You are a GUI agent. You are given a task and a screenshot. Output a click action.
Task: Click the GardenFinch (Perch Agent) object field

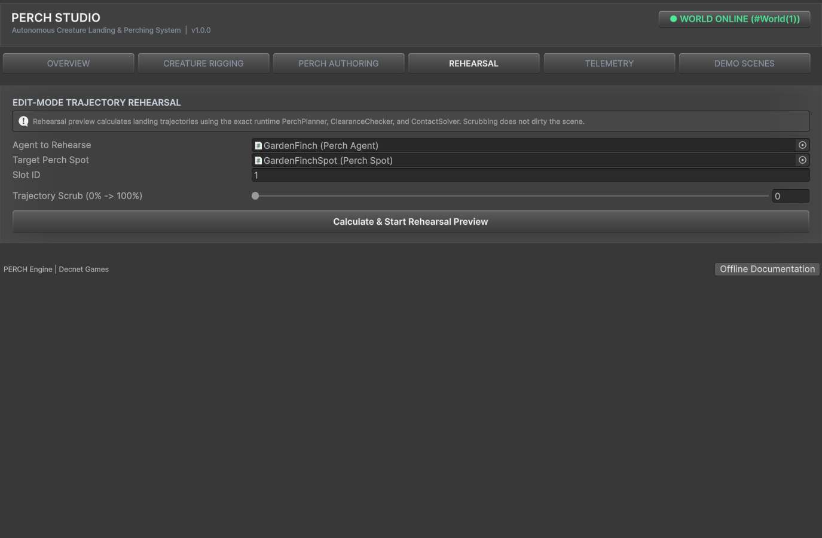pyautogui.click(x=531, y=145)
